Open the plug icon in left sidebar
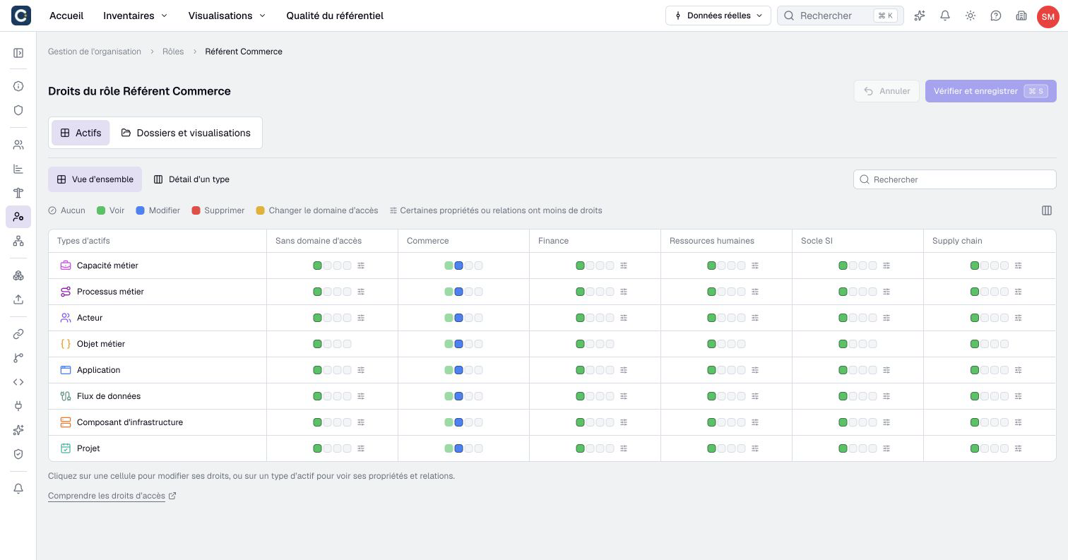1068x560 pixels. coord(18,406)
